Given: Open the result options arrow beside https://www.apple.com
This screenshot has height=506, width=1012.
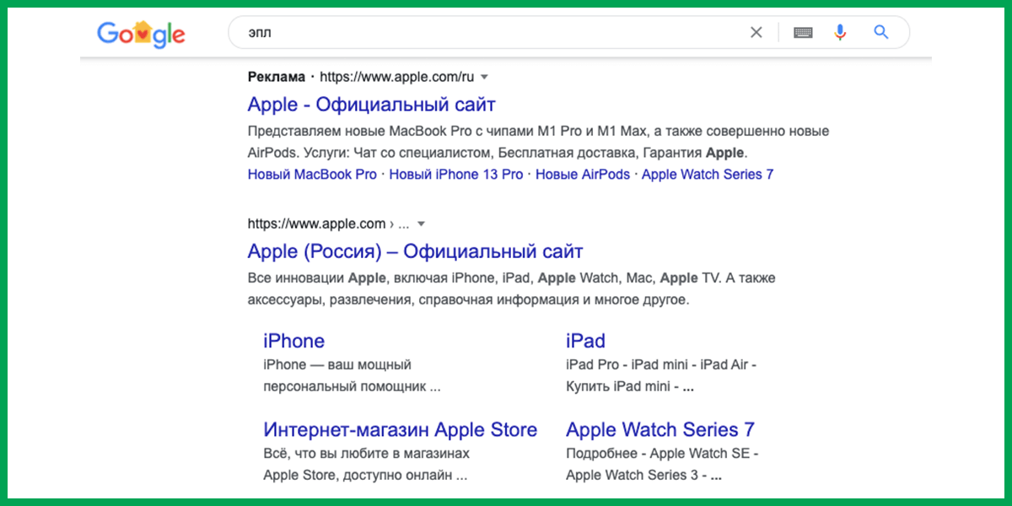Looking at the screenshot, I should pyautogui.click(x=422, y=223).
